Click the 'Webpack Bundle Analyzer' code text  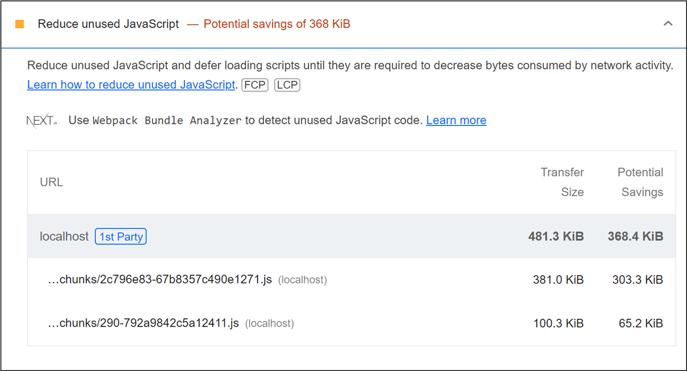[x=167, y=120]
